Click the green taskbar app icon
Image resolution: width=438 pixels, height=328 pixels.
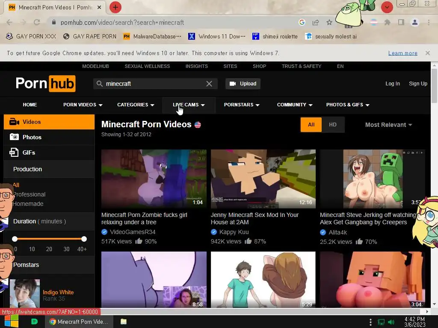click(x=34, y=322)
